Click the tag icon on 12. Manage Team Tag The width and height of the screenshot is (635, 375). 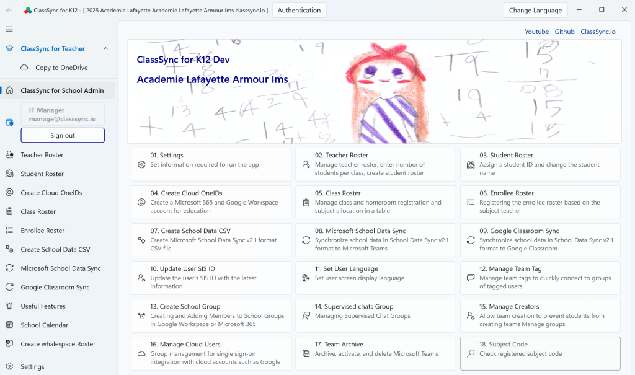click(471, 278)
